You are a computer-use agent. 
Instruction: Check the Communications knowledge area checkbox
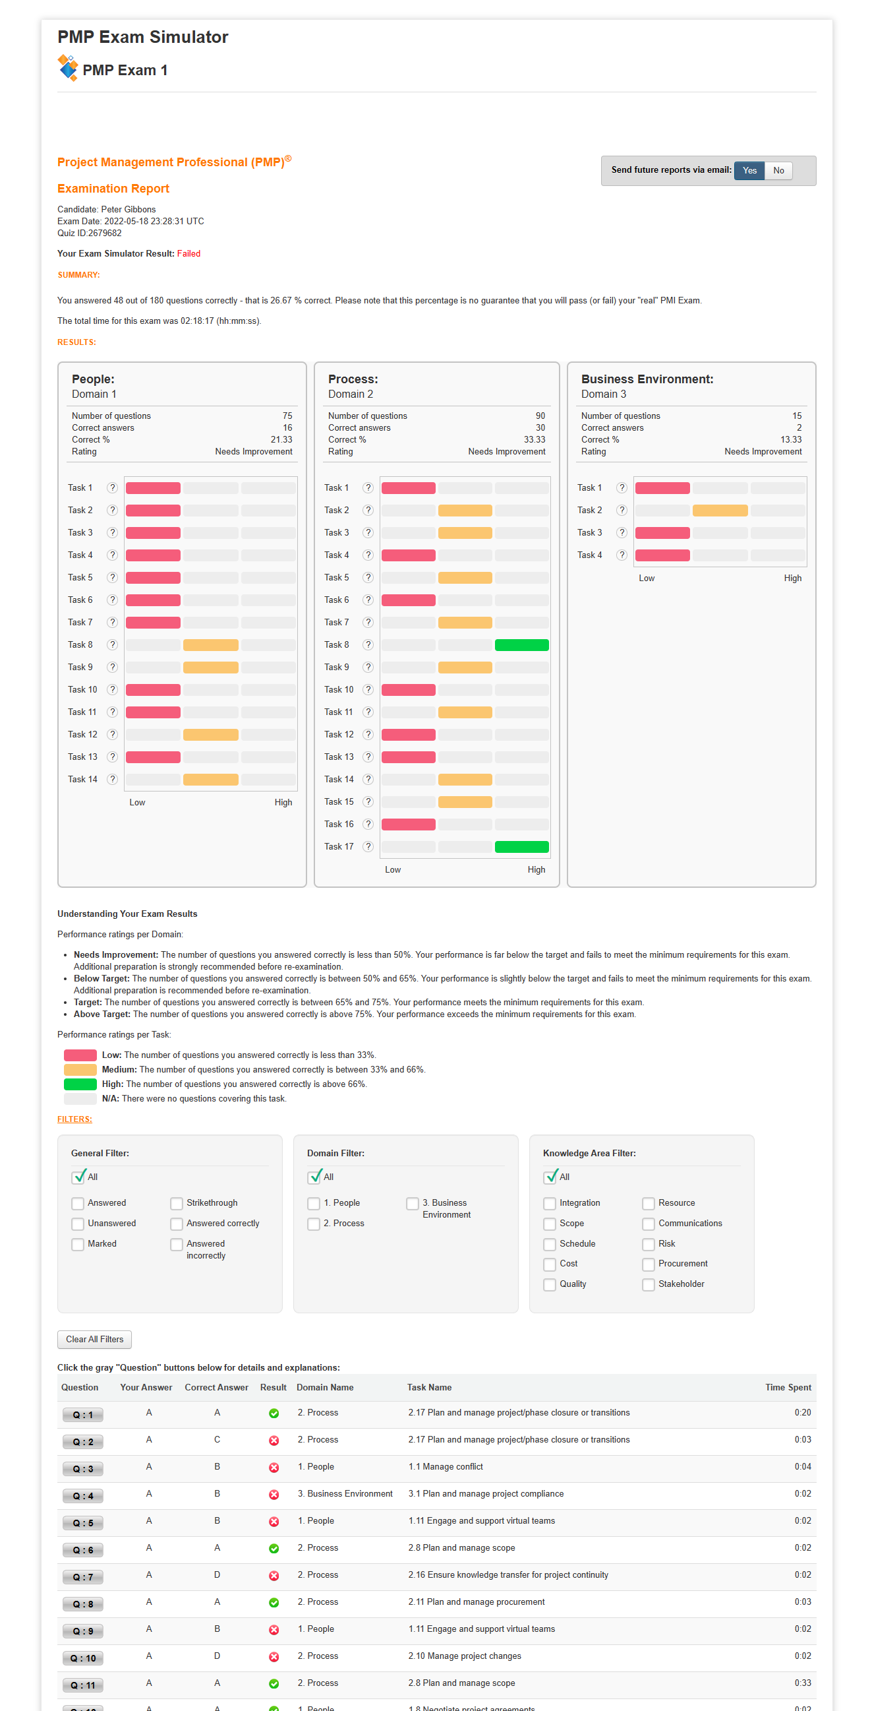click(649, 1224)
